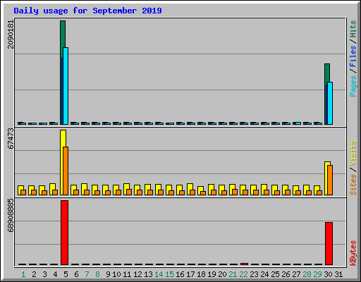Viewport: 361px width, 282px height.
Task: Click the yellow 'Visits' legend label
Action: click(353, 154)
